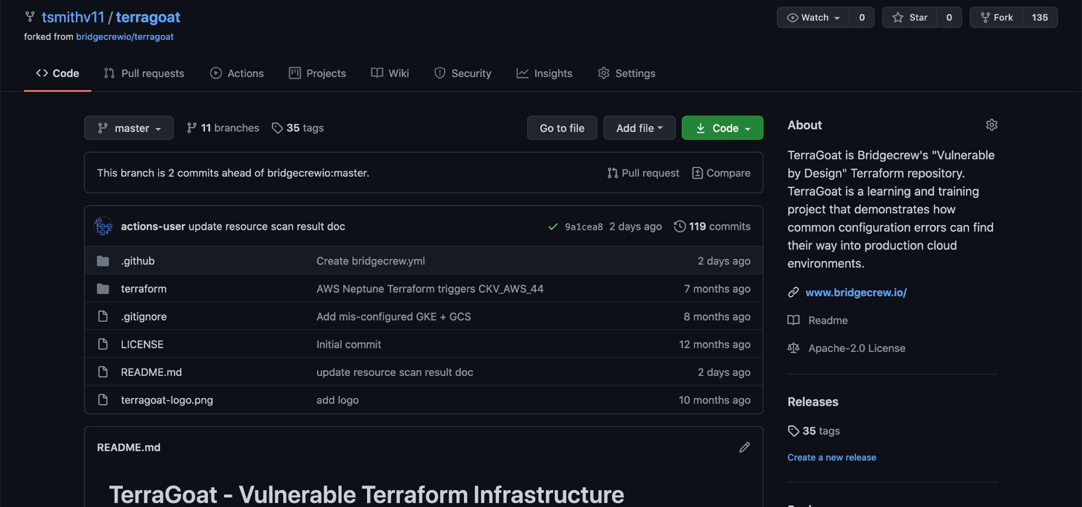This screenshot has height=507, width=1082.
Task: Open the Apache-2.0 License link
Action: click(856, 348)
